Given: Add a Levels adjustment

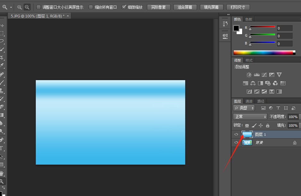Looking at the screenshot, I should coord(257,75).
